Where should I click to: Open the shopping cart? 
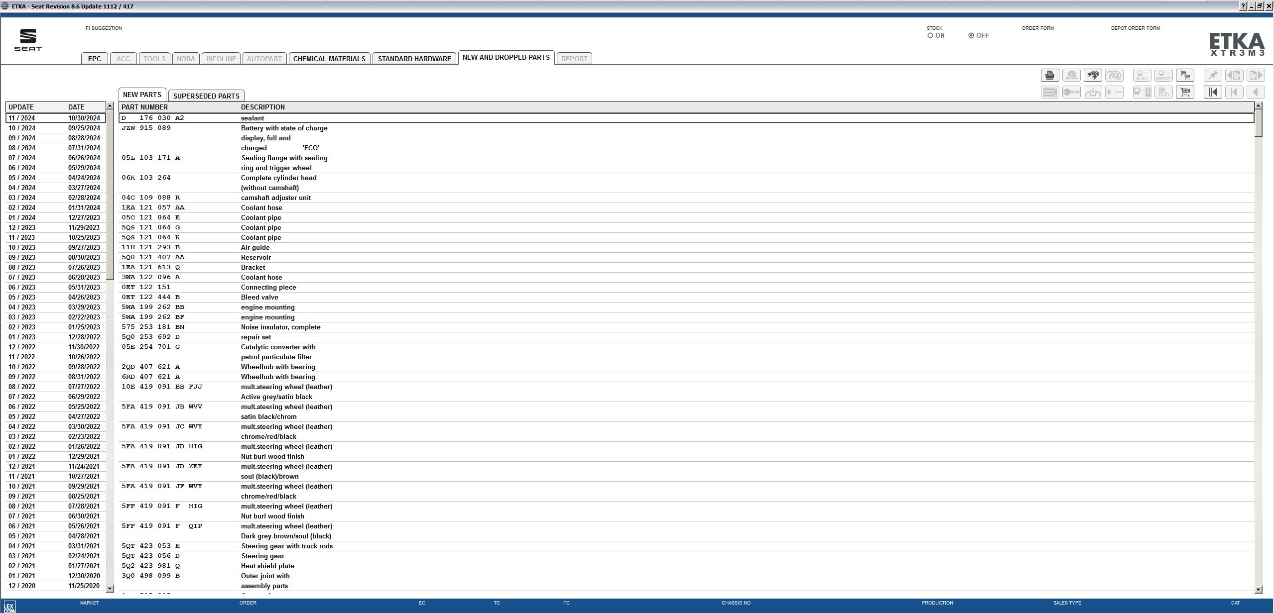1185,92
